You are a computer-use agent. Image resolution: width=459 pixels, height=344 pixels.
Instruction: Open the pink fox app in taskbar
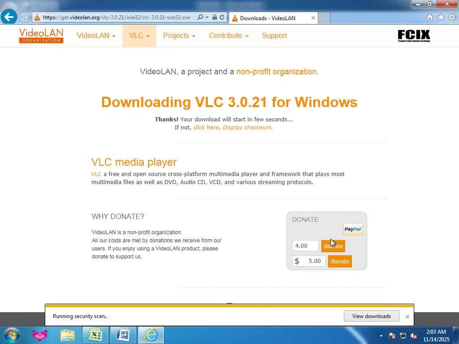[x=40, y=335]
